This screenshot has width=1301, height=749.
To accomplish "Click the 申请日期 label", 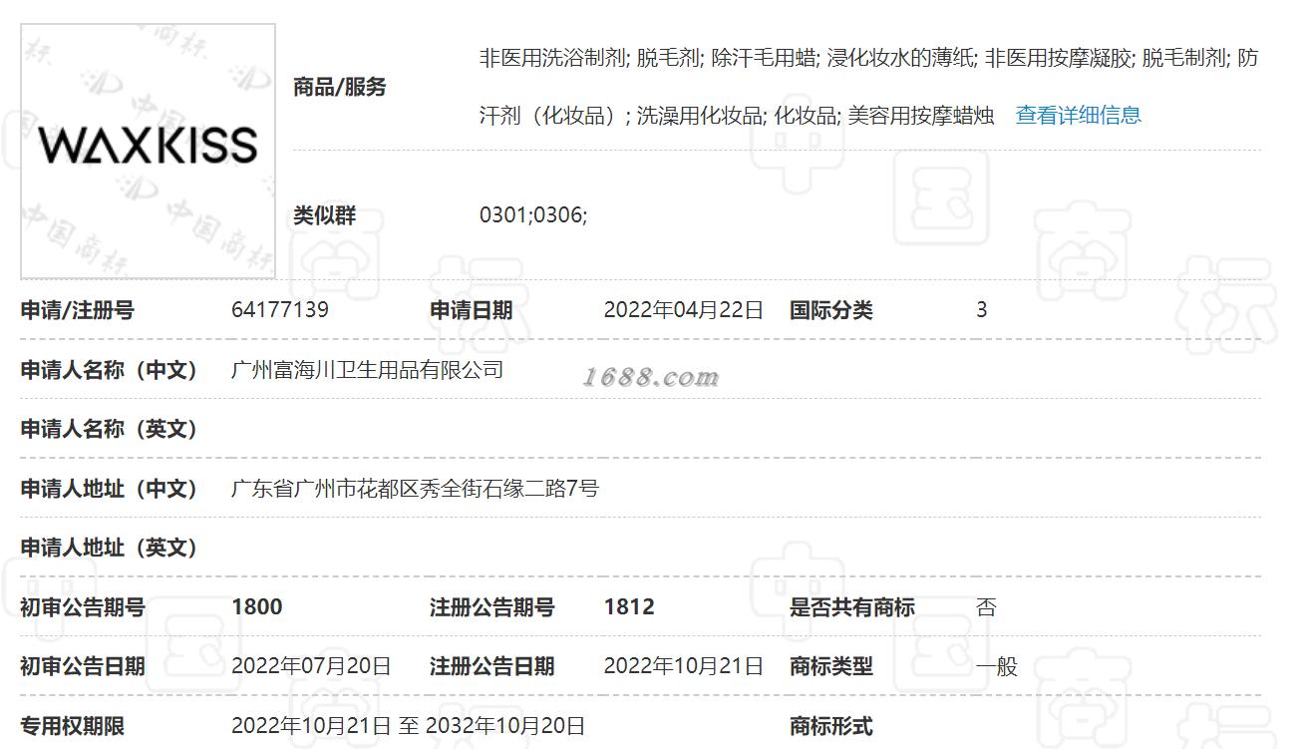I will [471, 310].
